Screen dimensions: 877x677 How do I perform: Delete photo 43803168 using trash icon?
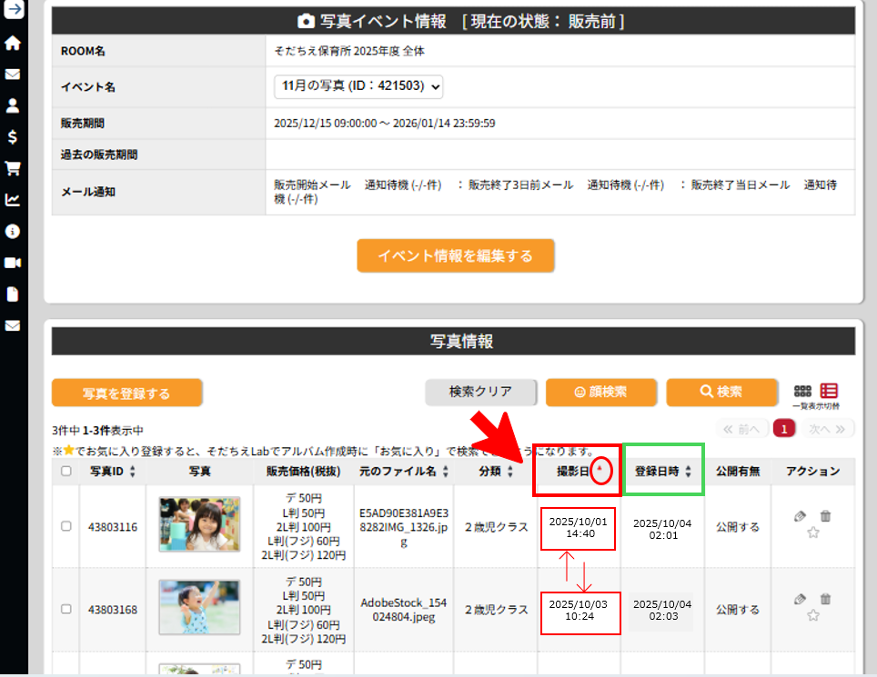tap(825, 599)
